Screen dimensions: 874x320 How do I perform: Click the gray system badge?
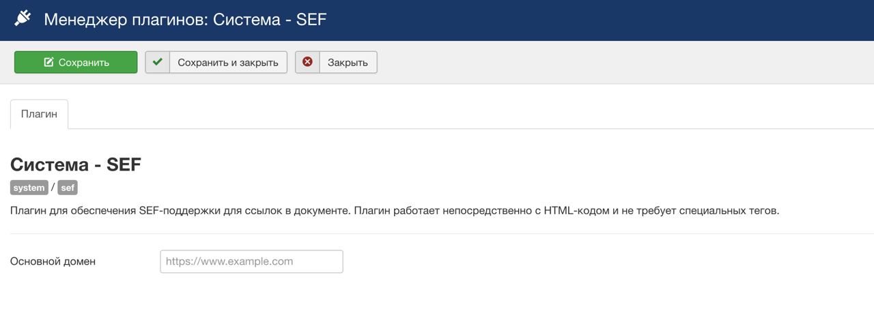coord(29,188)
